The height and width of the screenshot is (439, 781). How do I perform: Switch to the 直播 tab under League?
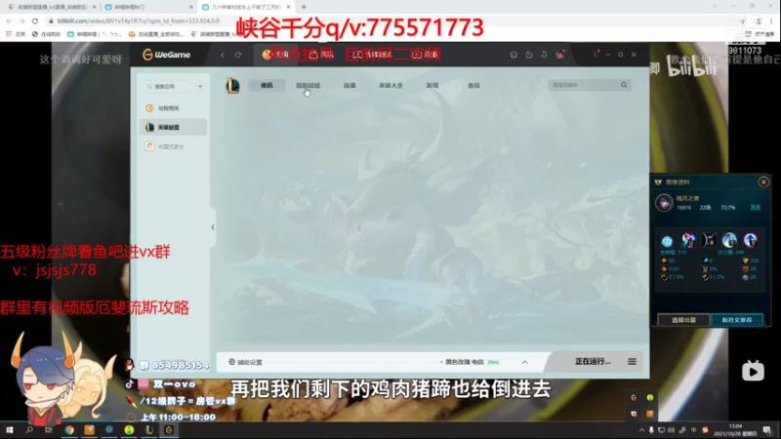click(349, 86)
